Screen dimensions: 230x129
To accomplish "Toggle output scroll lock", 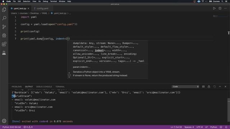I will click(209, 87).
